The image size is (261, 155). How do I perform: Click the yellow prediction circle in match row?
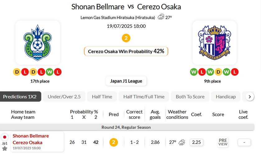[114, 142]
